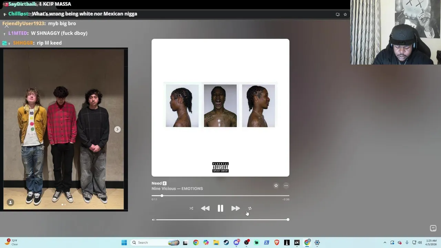Open the clock showing 1:25 AM
Image resolution: width=441 pixels, height=248 pixels.
pyautogui.click(x=431, y=242)
